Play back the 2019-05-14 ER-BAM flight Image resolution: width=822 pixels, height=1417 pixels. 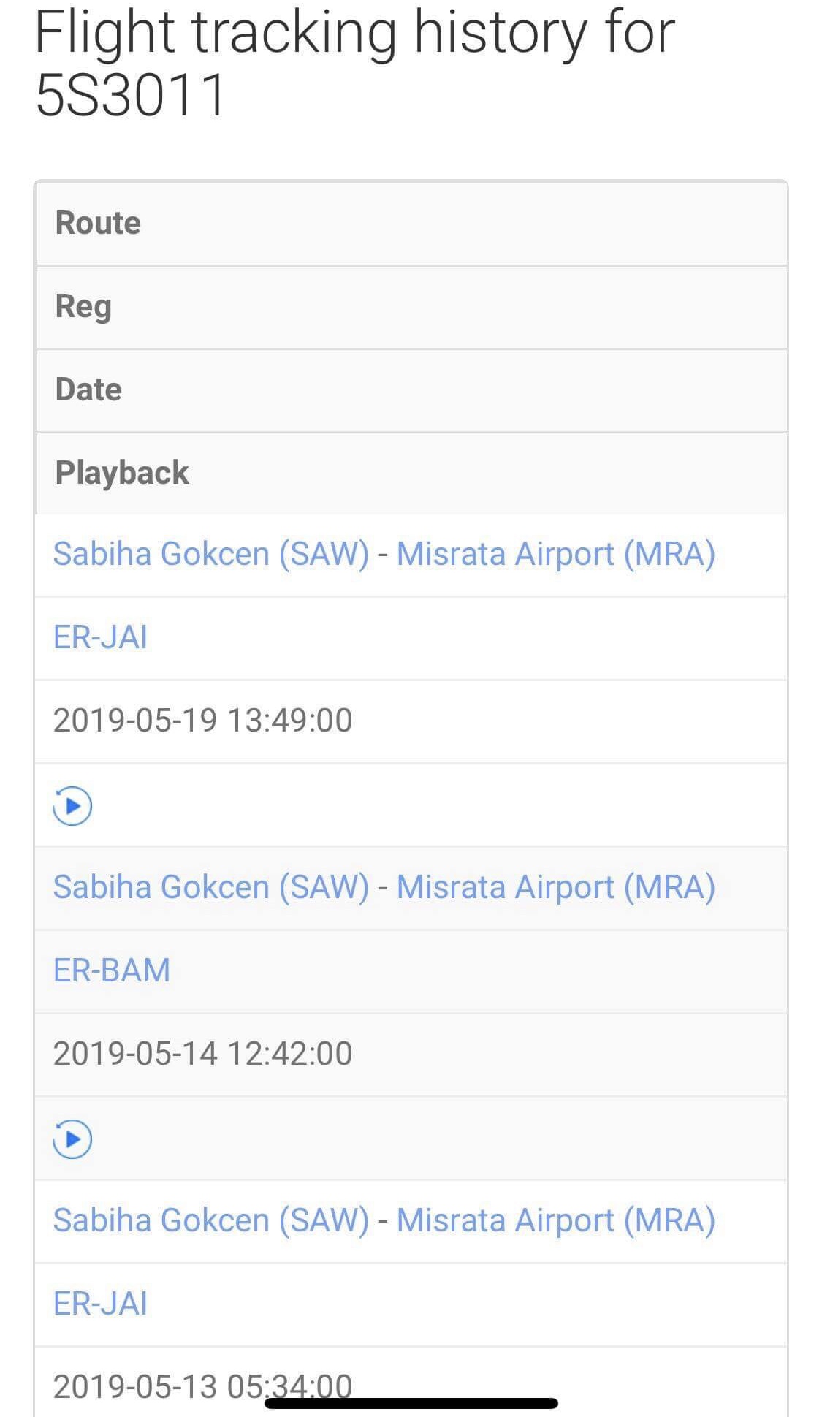(72, 1139)
